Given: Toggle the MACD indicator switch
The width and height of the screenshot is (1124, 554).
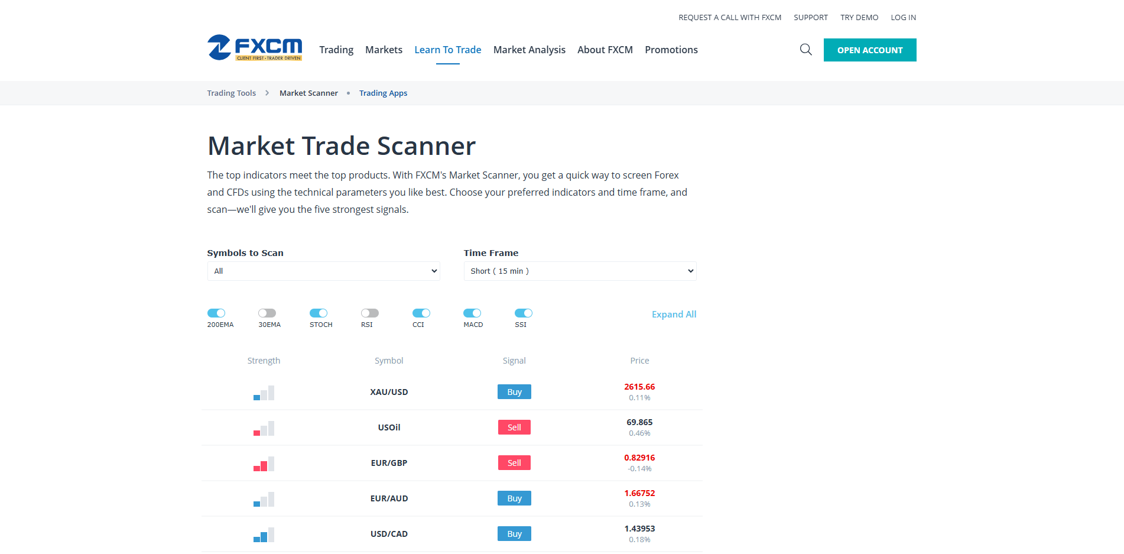Looking at the screenshot, I should coord(472,313).
